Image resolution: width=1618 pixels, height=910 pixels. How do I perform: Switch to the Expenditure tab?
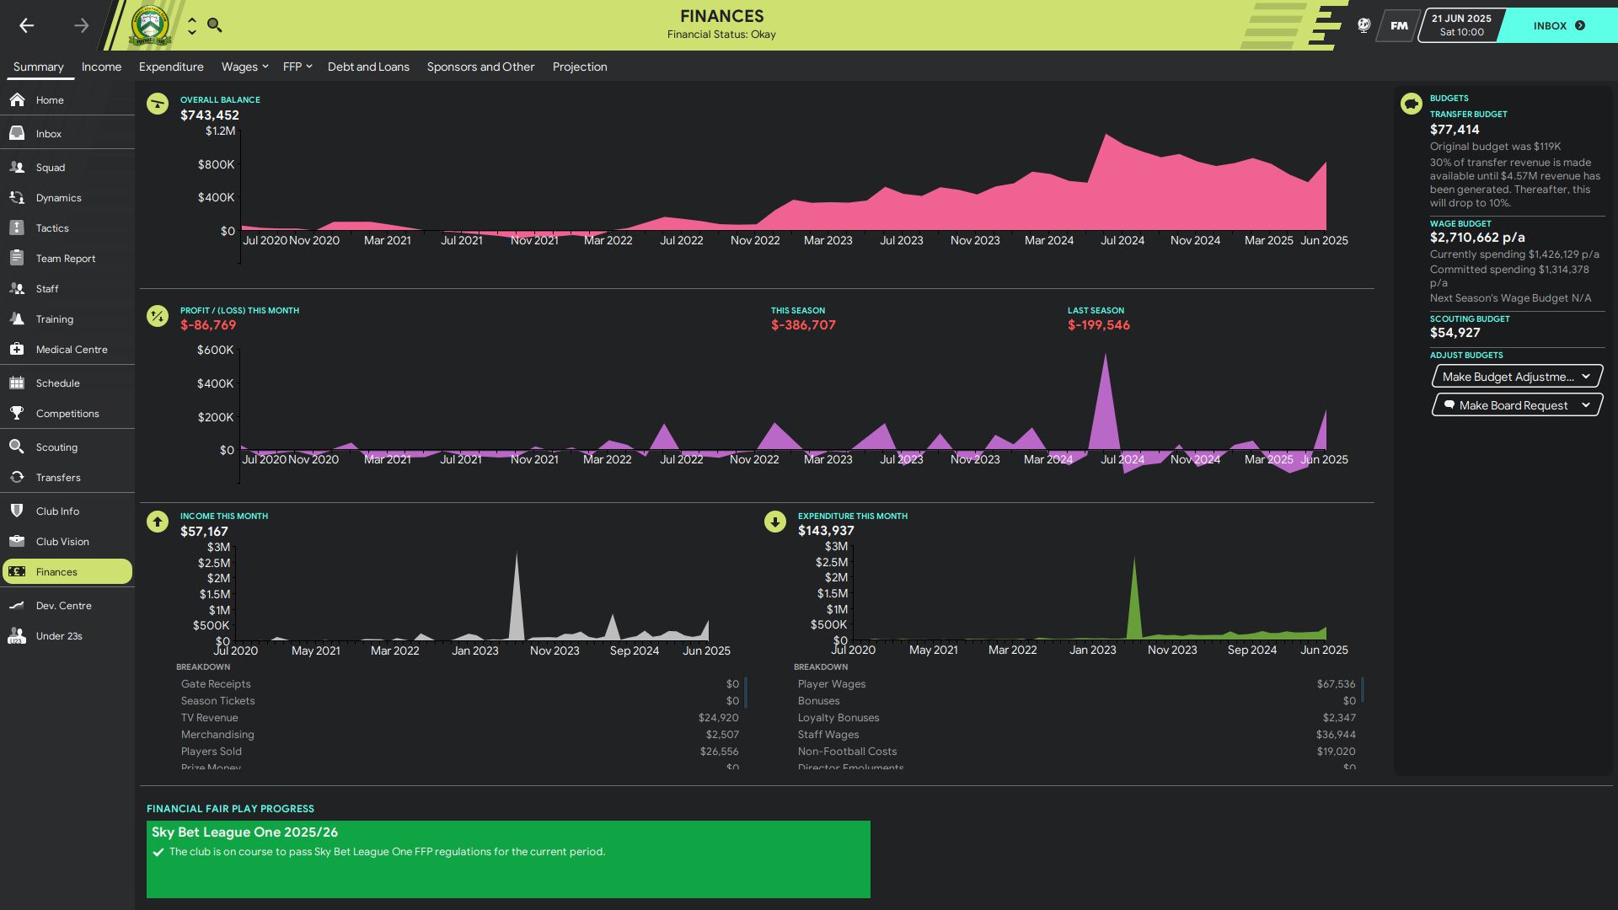click(x=171, y=67)
